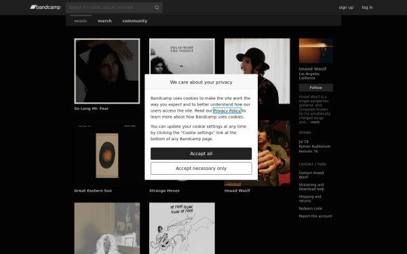
Task: Click the Bandcamp logo
Action: pos(45,7)
